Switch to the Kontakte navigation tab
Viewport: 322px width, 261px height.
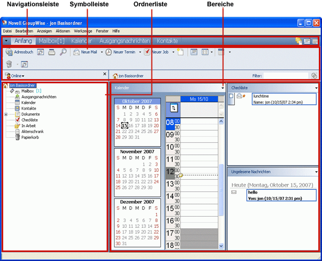(x=167, y=41)
